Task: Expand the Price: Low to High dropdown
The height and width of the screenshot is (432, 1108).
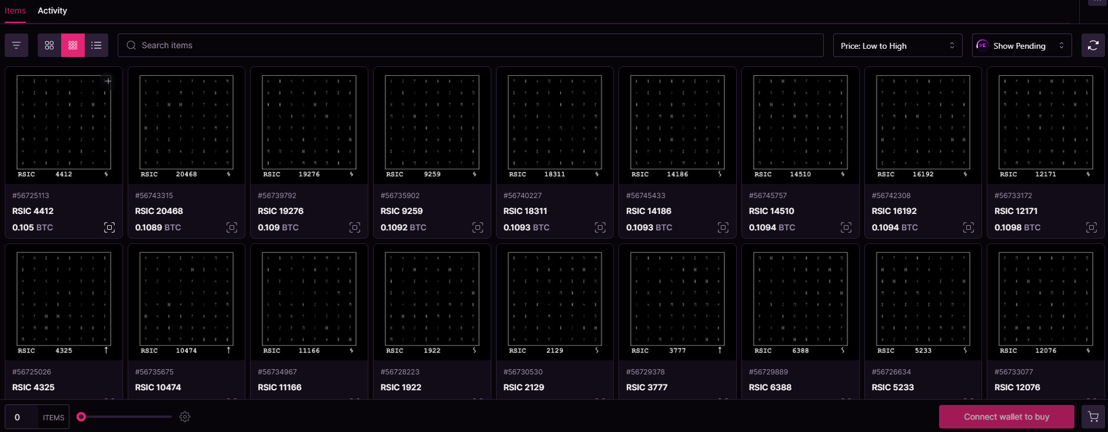Action: [x=897, y=46]
